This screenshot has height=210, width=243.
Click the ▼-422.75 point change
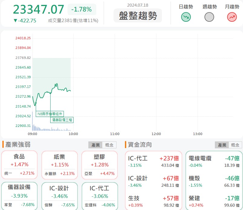pos(25,21)
